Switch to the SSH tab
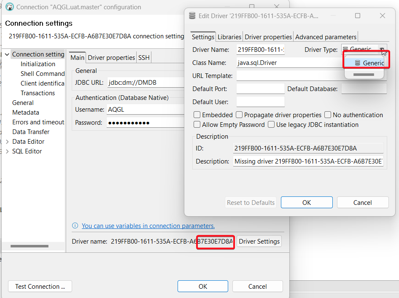 pyautogui.click(x=144, y=57)
